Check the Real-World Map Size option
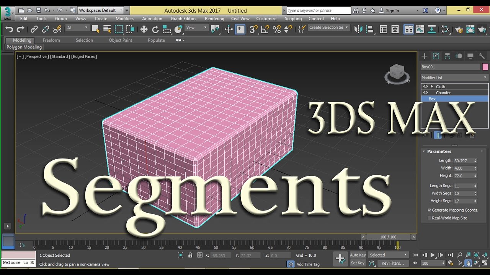Image resolution: width=490 pixels, height=275 pixels. point(430,218)
